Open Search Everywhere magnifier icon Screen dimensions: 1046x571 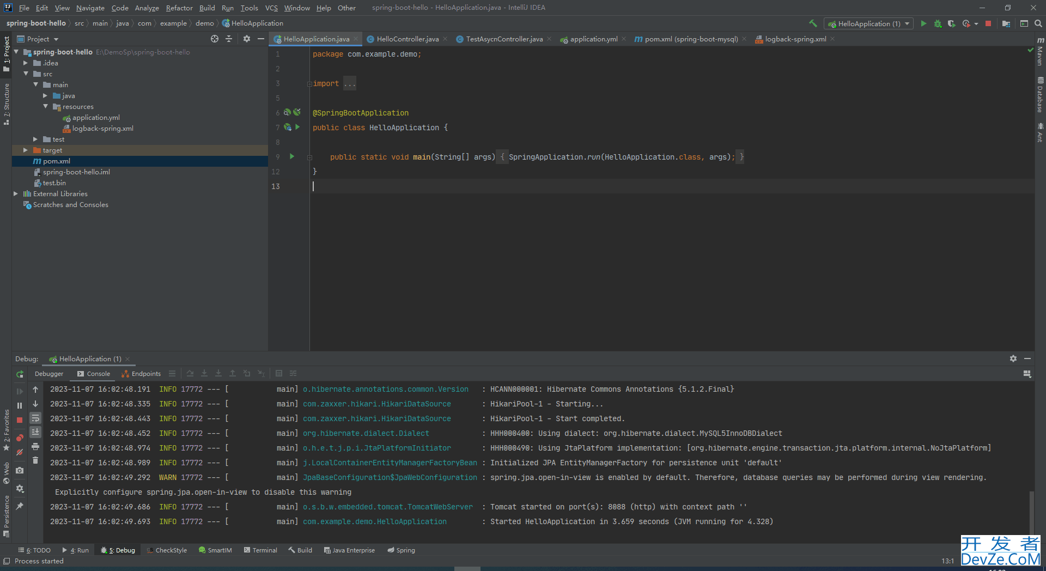[1038, 23]
